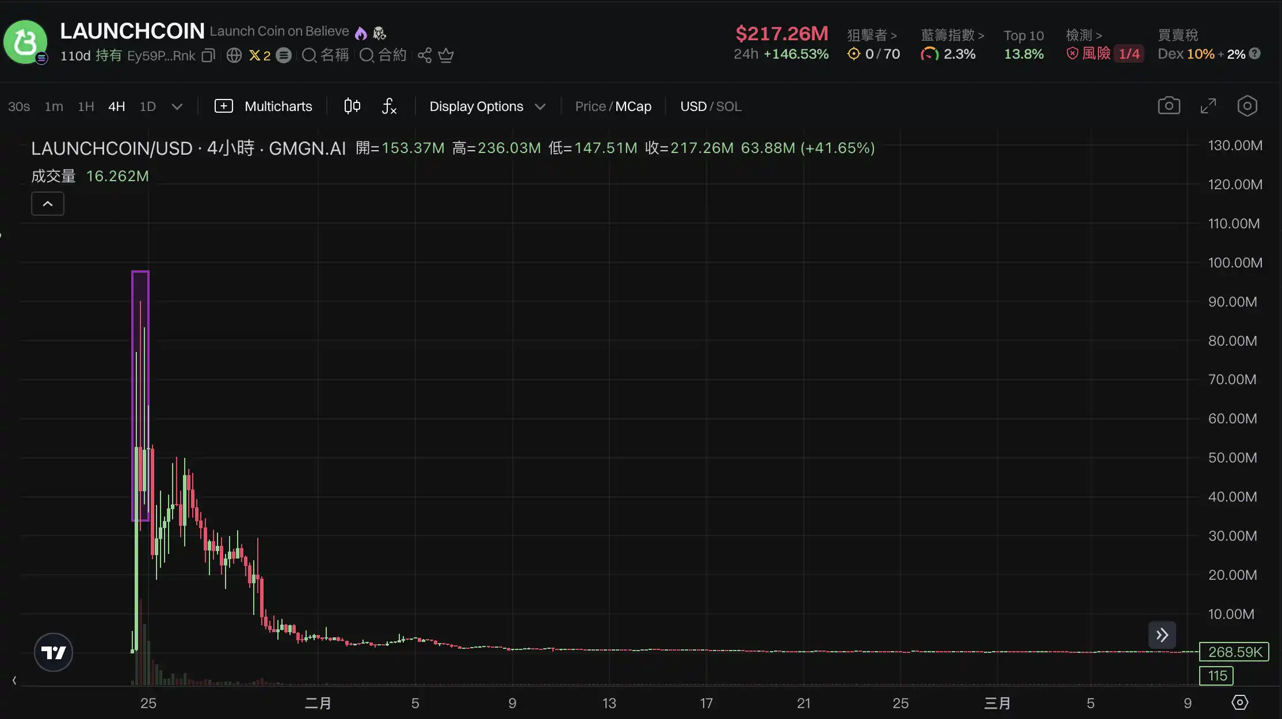Toggle the 4H timeframe selection
The image size is (1282, 719).
tap(116, 106)
